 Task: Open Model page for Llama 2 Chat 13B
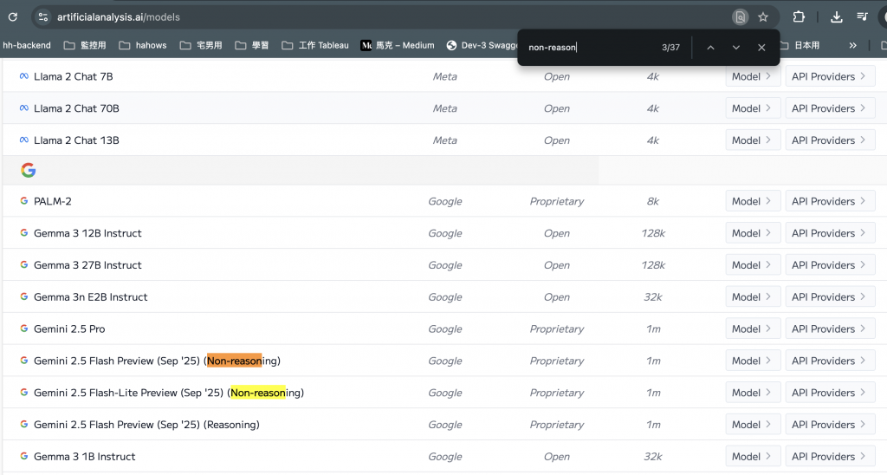(753, 140)
